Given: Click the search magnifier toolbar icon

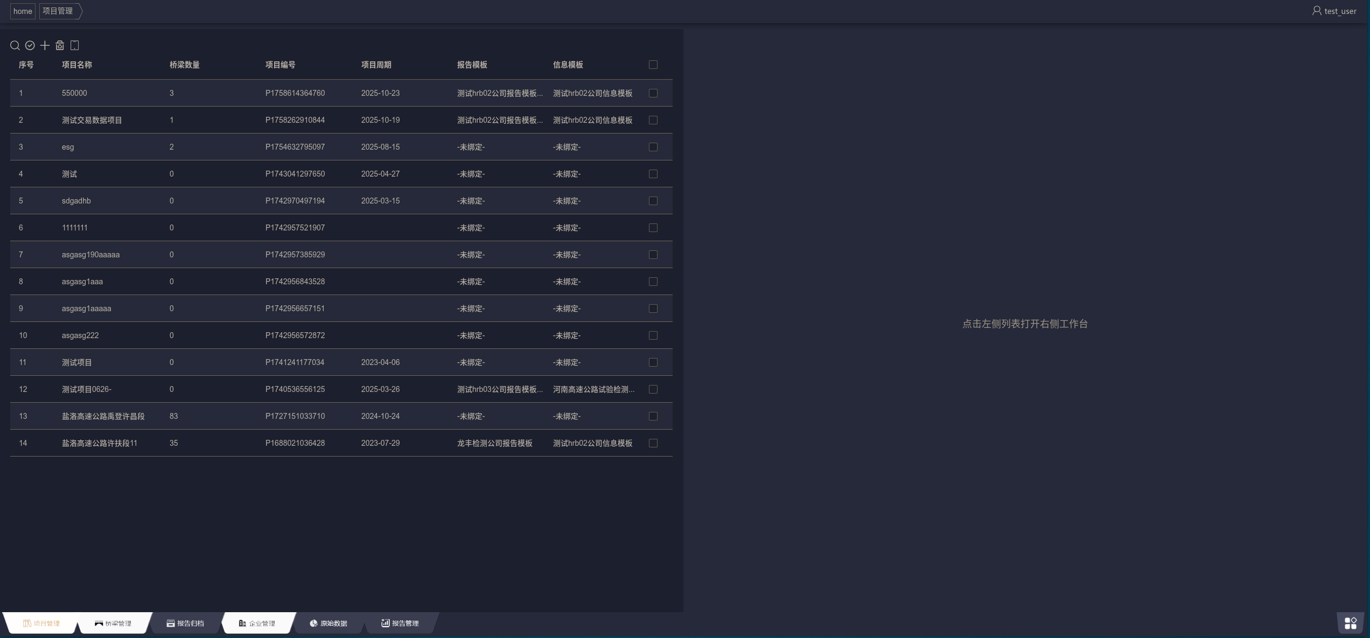Looking at the screenshot, I should (x=15, y=46).
